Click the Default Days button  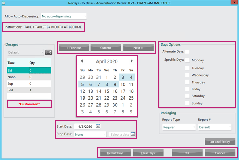coord(114,153)
